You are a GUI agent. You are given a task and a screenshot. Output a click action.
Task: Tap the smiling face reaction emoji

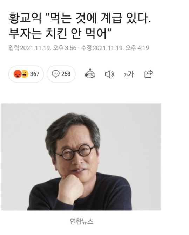(25, 74)
